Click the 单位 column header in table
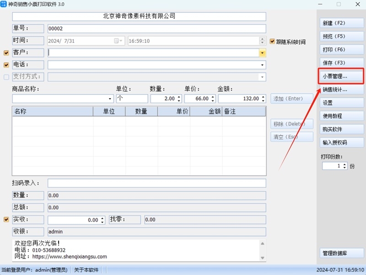 click(109, 111)
